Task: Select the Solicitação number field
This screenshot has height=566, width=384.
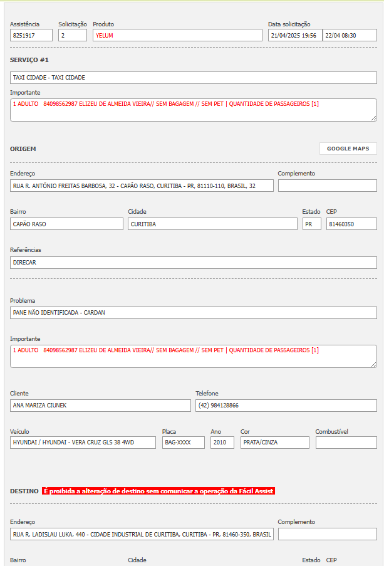Action: pos(73,36)
